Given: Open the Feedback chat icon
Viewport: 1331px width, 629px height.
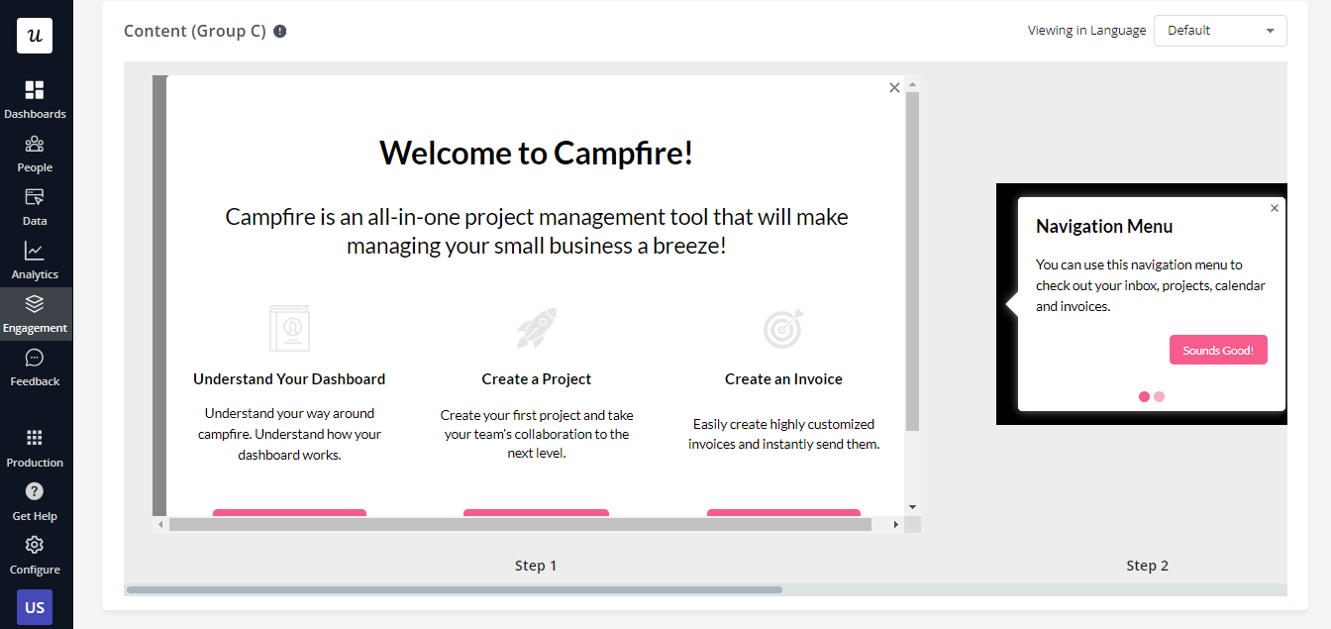Looking at the screenshot, I should [35, 359].
